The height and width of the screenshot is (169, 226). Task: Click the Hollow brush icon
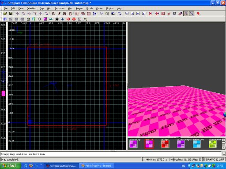(89, 14)
